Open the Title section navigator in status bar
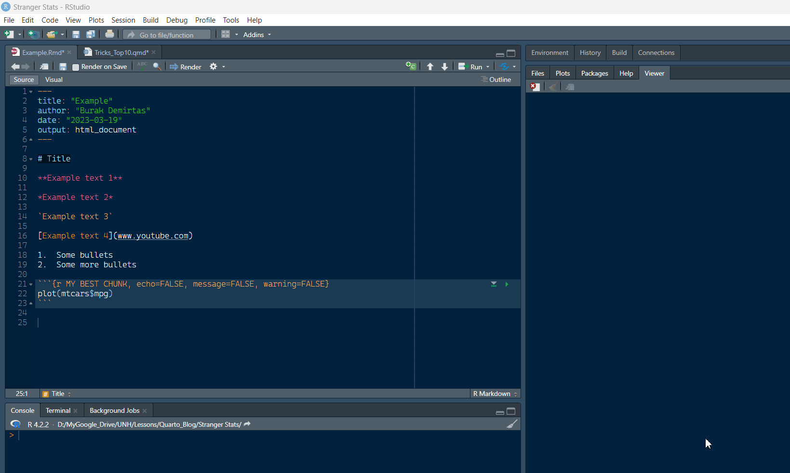Viewport: 790px width, 473px height. point(57,394)
